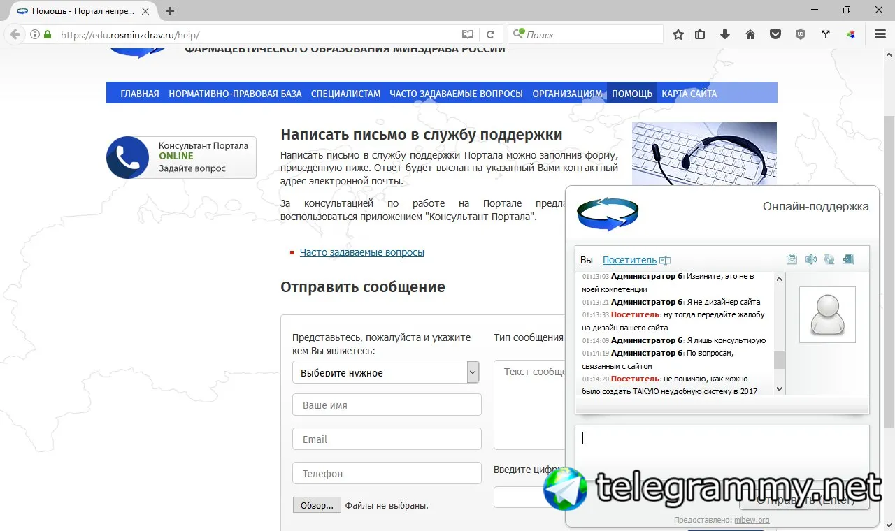Click the Ваше имя input field

387,405
